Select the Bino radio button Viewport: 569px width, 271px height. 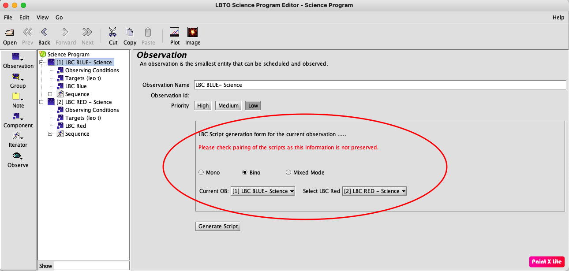tap(245, 172)
